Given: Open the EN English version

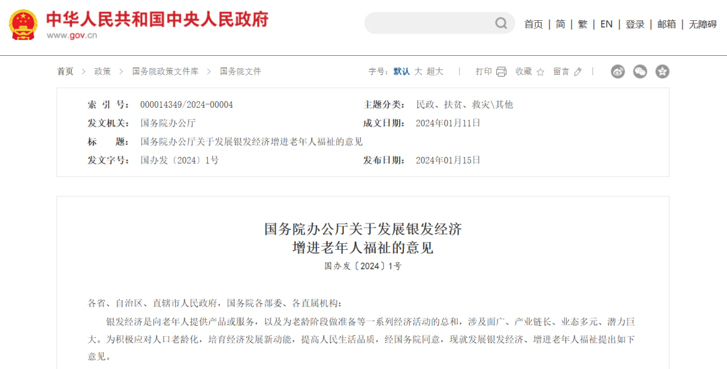Looking at the screenshot, I should [606, 24].
